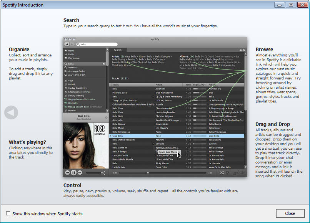
Task: Click the album La historia
Action: pyautogui.click(x=214, y=164)
